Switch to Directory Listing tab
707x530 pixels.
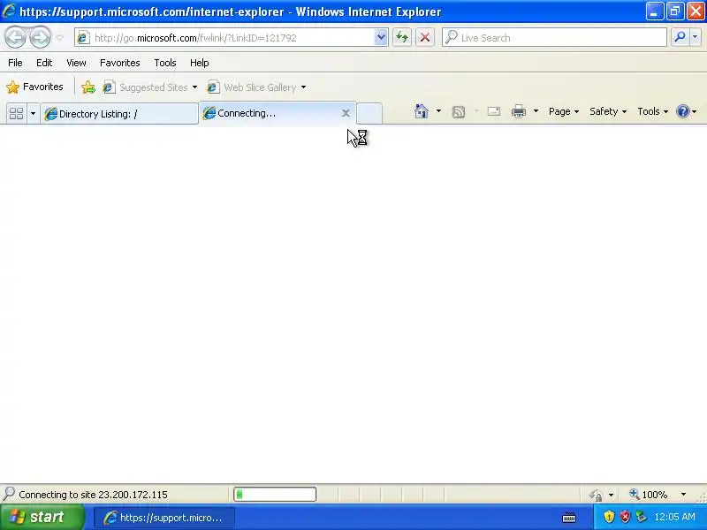[119, 114]
